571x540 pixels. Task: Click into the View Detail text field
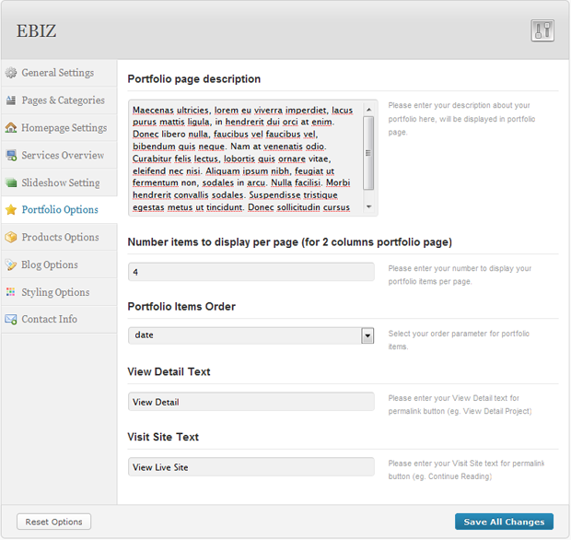coord(251,402)
